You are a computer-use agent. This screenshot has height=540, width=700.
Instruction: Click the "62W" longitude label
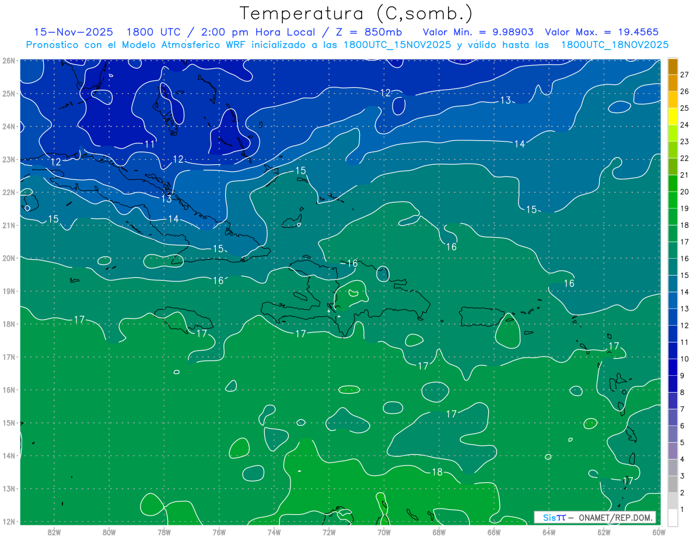(604, 532)
